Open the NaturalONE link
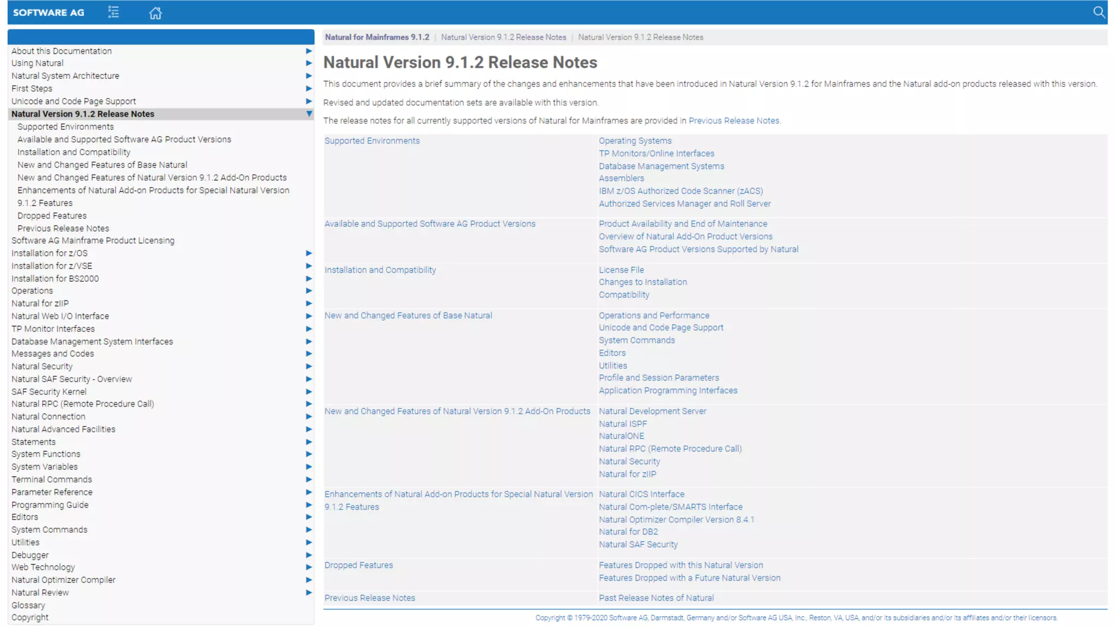The width and height of the screenshot is (1114, 627). (621, 436)
